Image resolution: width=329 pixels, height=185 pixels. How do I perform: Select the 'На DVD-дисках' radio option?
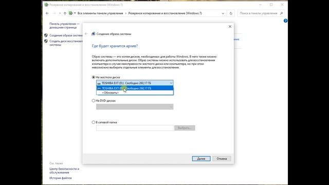click(x=94, y=101)
